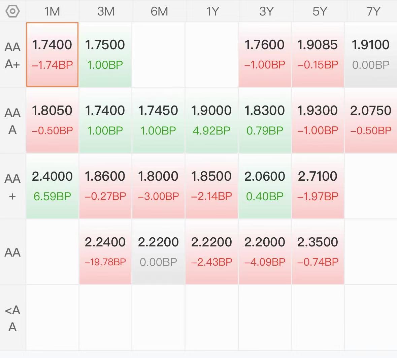Viewport: 397px width, 358px height.
Task: Open AA+ 1M cell showing 2.4000
Action: 52,186
